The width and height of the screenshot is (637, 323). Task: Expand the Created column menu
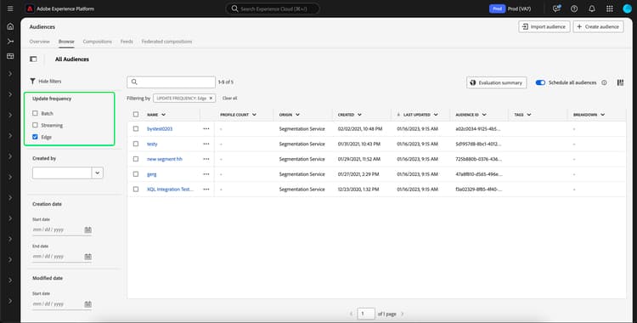click(x=359, y=115)
